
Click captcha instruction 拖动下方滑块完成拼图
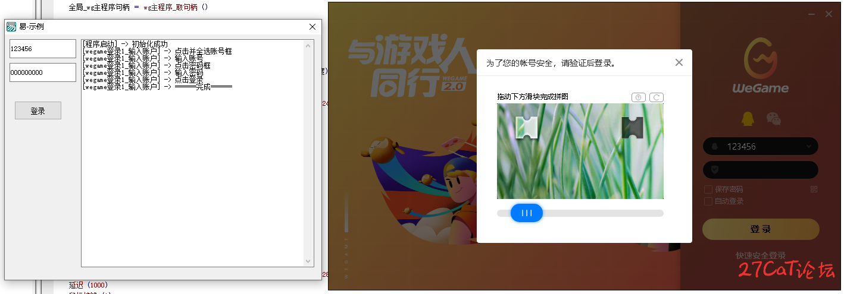point(533,97)
